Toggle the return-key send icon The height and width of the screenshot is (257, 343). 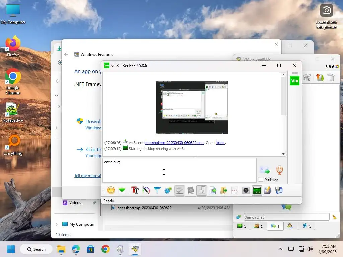tap(201, 190)
